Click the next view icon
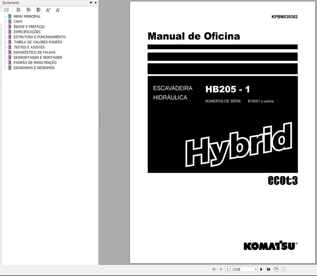 pos(283,269)
